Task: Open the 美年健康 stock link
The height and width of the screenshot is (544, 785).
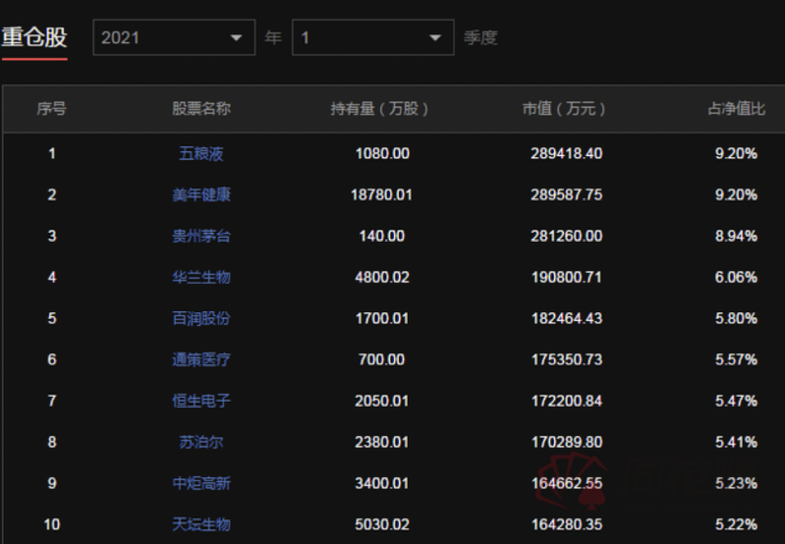Action: click(x=201, y=195)
